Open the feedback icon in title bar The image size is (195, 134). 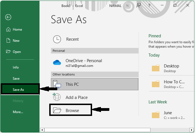point(139,5)
